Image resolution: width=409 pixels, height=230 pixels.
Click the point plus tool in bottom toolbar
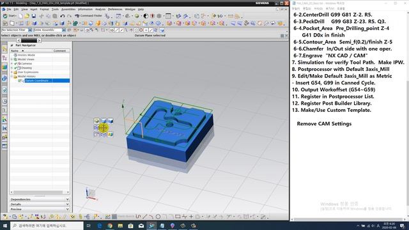tap(191, 217)
